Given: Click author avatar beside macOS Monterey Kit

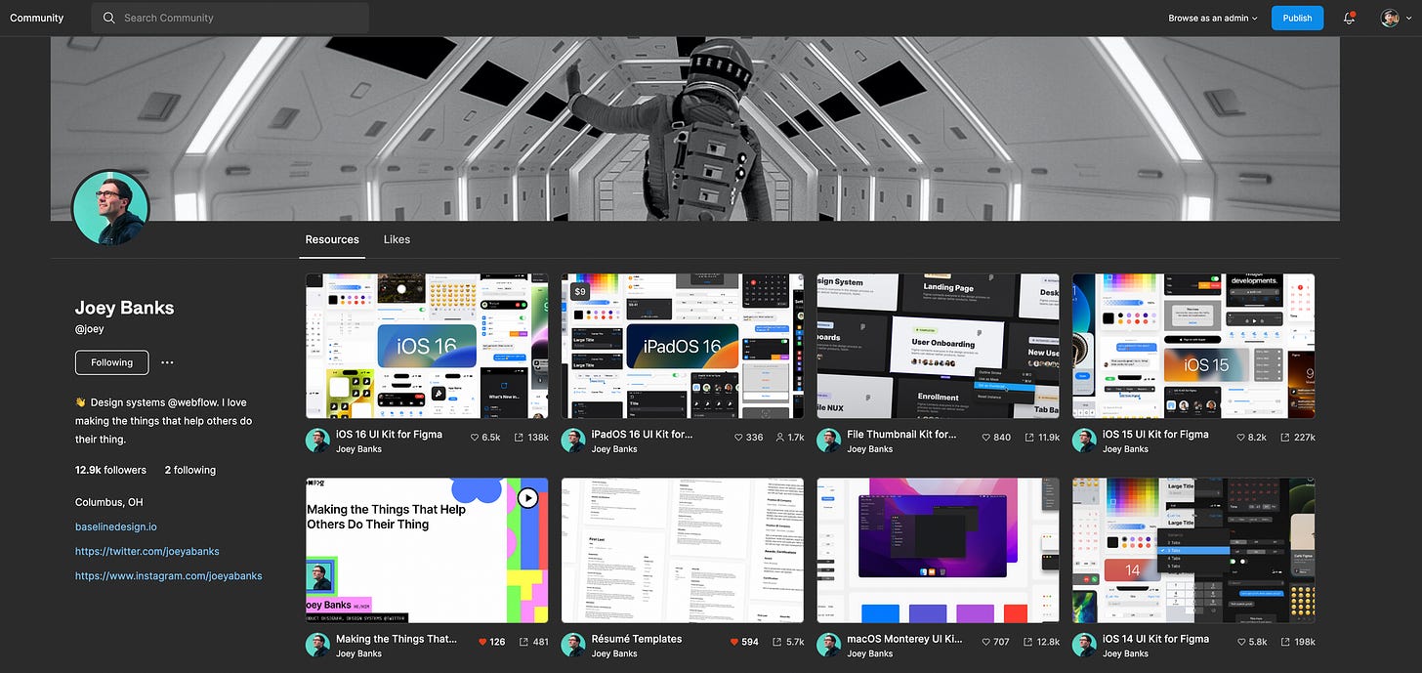Looking at the screenshot, I should 829,645.
